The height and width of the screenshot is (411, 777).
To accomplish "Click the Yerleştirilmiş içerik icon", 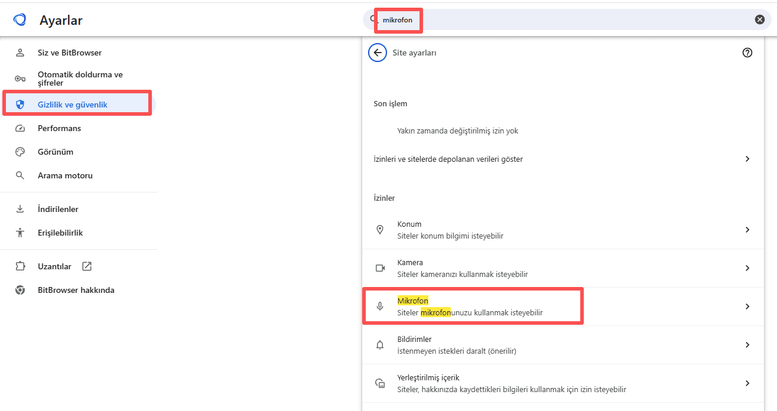I will click(x=380, y=383).
